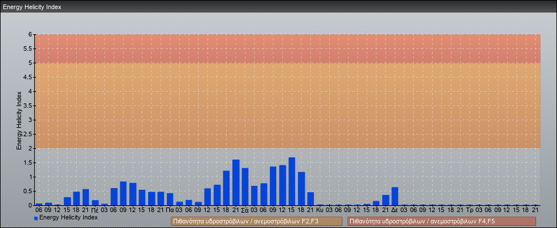Click the y-axis value 3.5
The image size is (557, 228).
pos(28,105)
